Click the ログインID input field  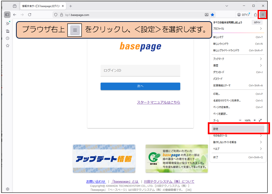140,71
